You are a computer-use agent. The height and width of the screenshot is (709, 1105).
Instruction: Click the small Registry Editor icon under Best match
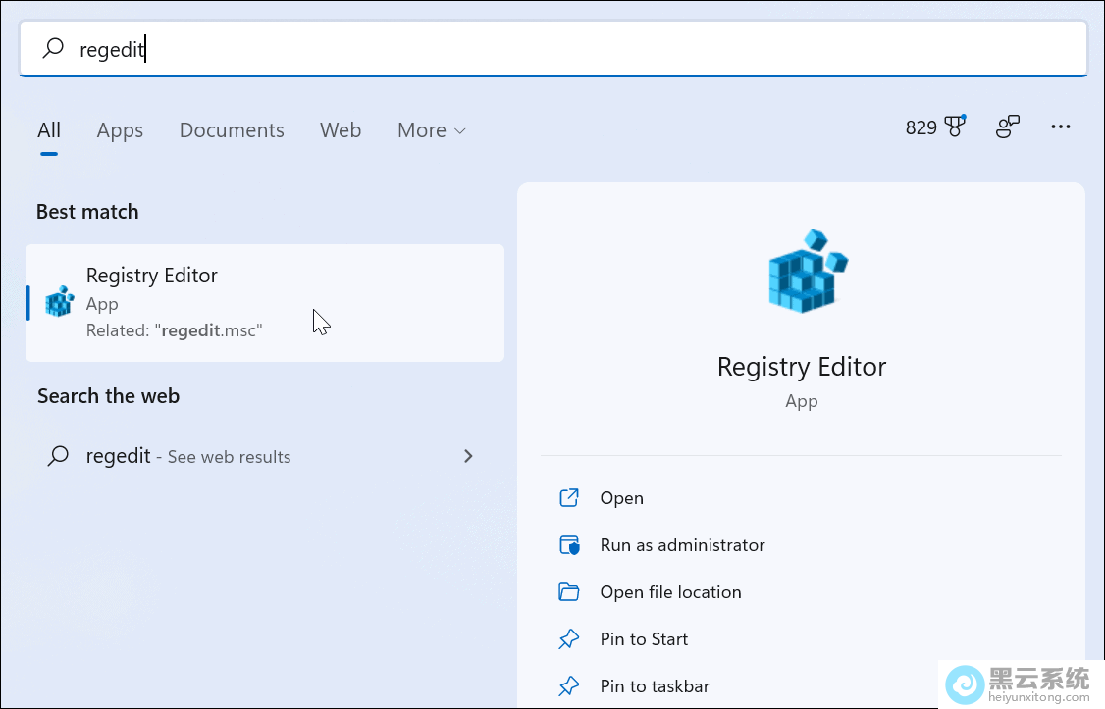click(x=60, y=302)
